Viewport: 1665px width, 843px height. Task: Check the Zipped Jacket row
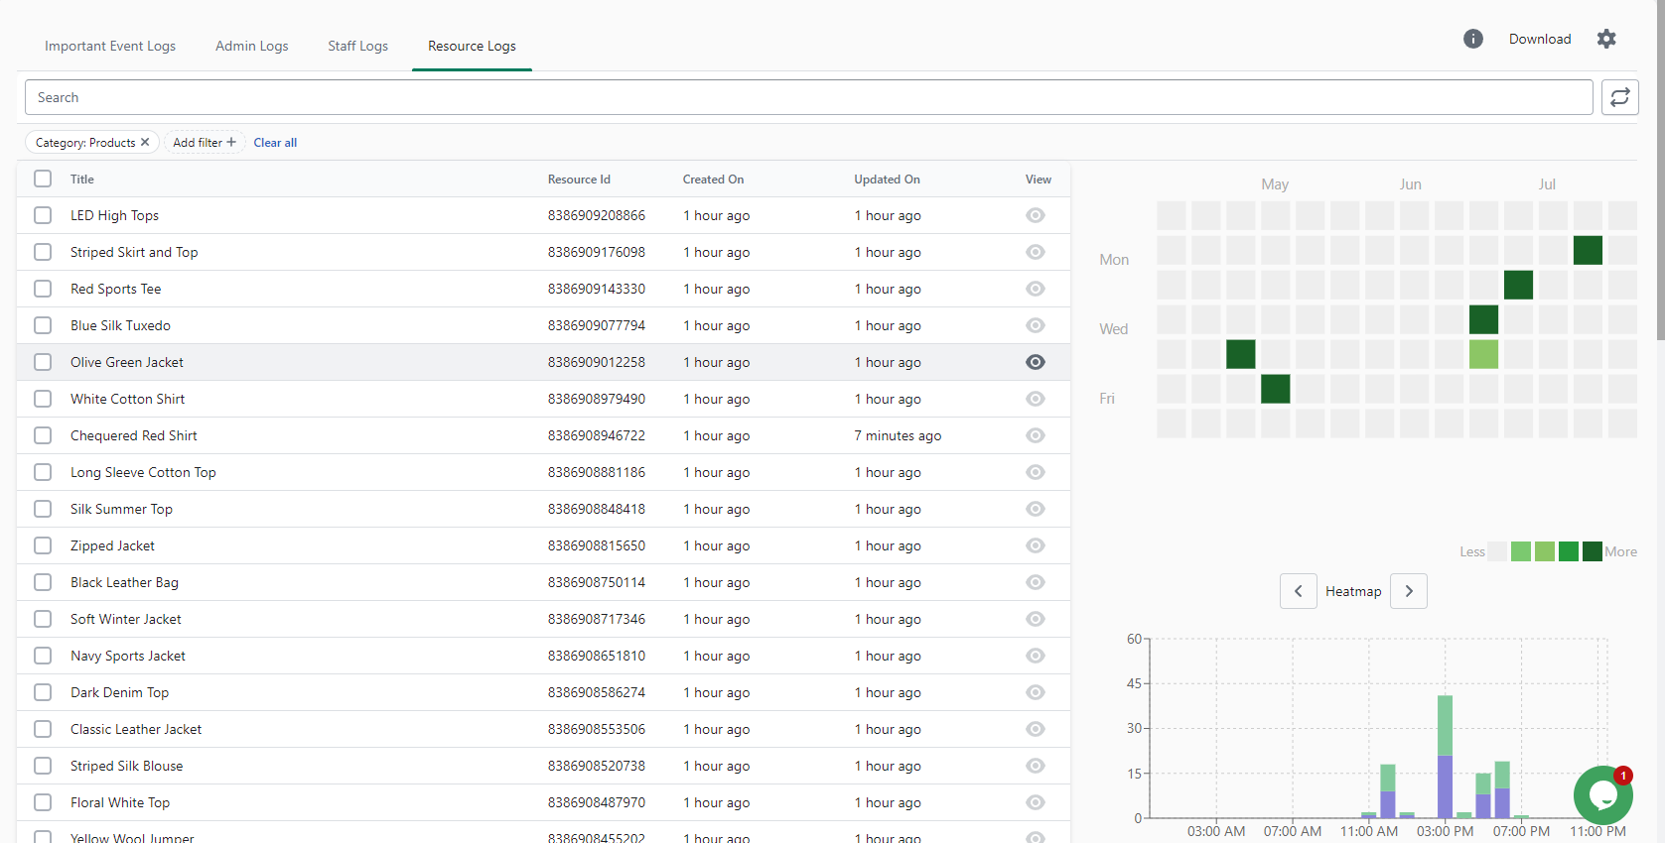(43, 545)
